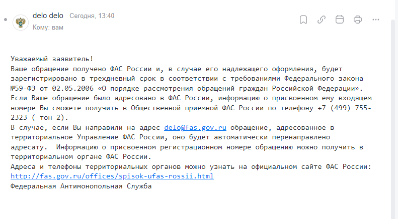Image resolution: width=398 pixels, height=219 pixels.
Task: Toggle the unread dot beside the sender avatar
Action: [x=6, y=20]
